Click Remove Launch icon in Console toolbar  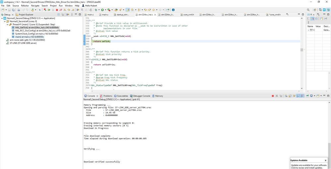(277, 96)
